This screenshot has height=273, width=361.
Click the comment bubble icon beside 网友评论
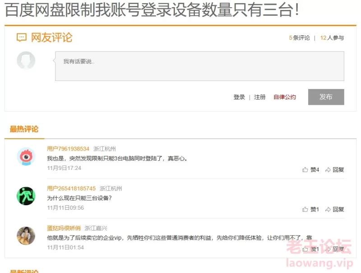tap(21, 38)
